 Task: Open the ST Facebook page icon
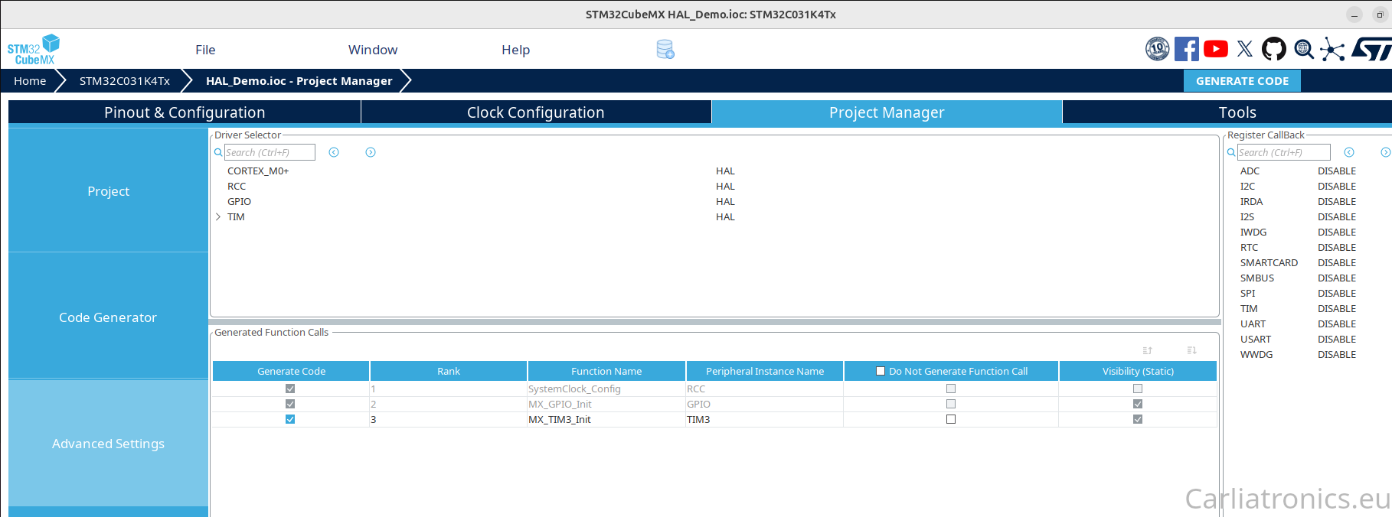pos(1187,49)
